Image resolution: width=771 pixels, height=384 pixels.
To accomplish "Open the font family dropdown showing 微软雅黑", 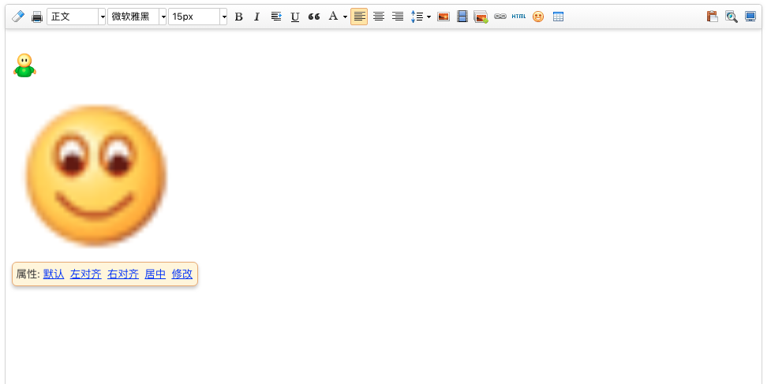I will 137,17.
